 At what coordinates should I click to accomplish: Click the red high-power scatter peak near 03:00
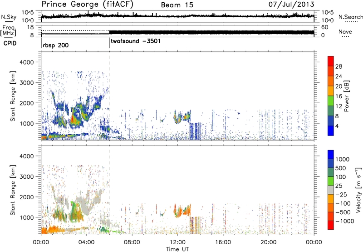pyautogui.click(x=72, y=119)
